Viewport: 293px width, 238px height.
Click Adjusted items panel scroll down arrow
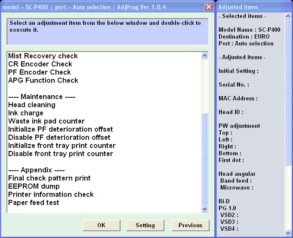coord(288,232)
